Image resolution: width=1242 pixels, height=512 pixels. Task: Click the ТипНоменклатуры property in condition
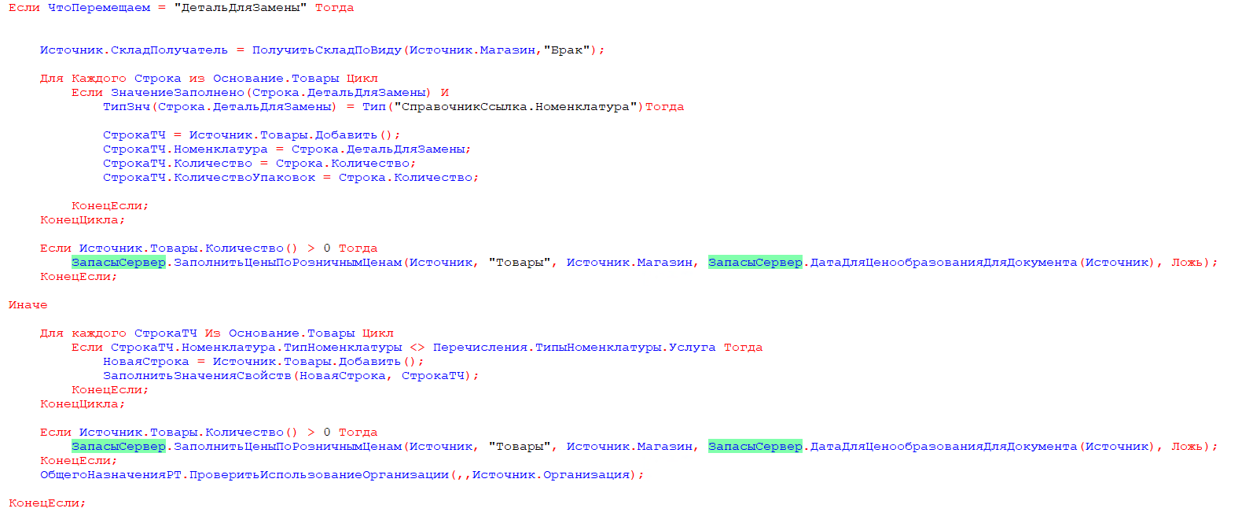(343, 348)
